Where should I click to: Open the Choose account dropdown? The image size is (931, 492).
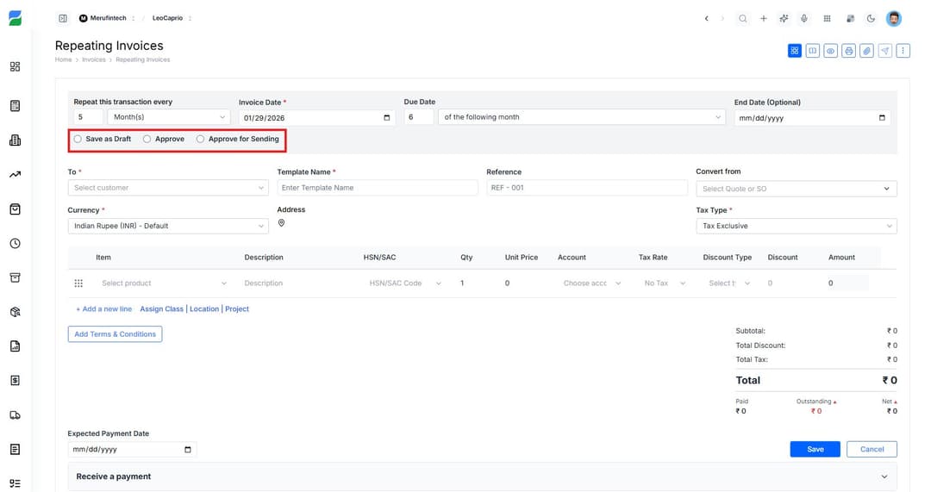[x=592, y=283]
